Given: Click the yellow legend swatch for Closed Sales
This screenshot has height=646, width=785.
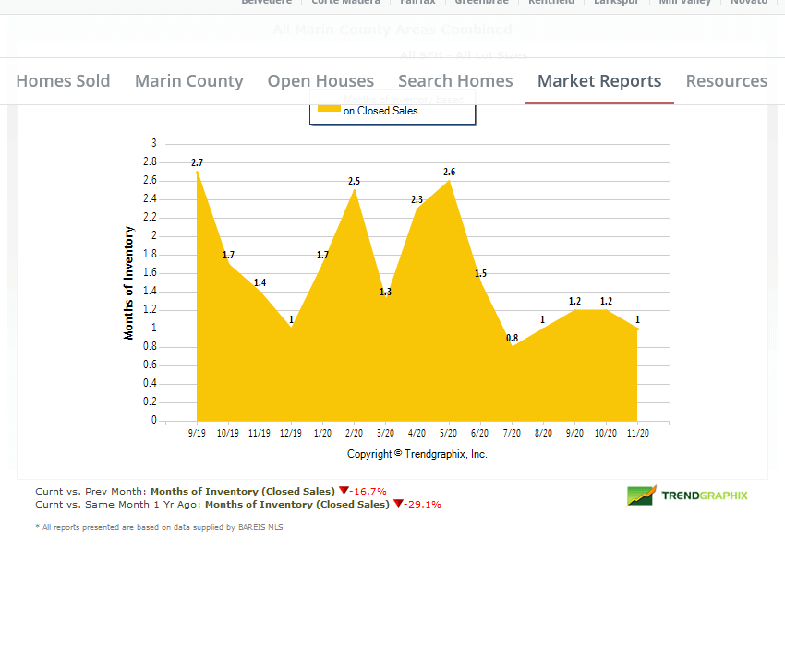Looking at the screenshot, I should click(x=329, y=110).
